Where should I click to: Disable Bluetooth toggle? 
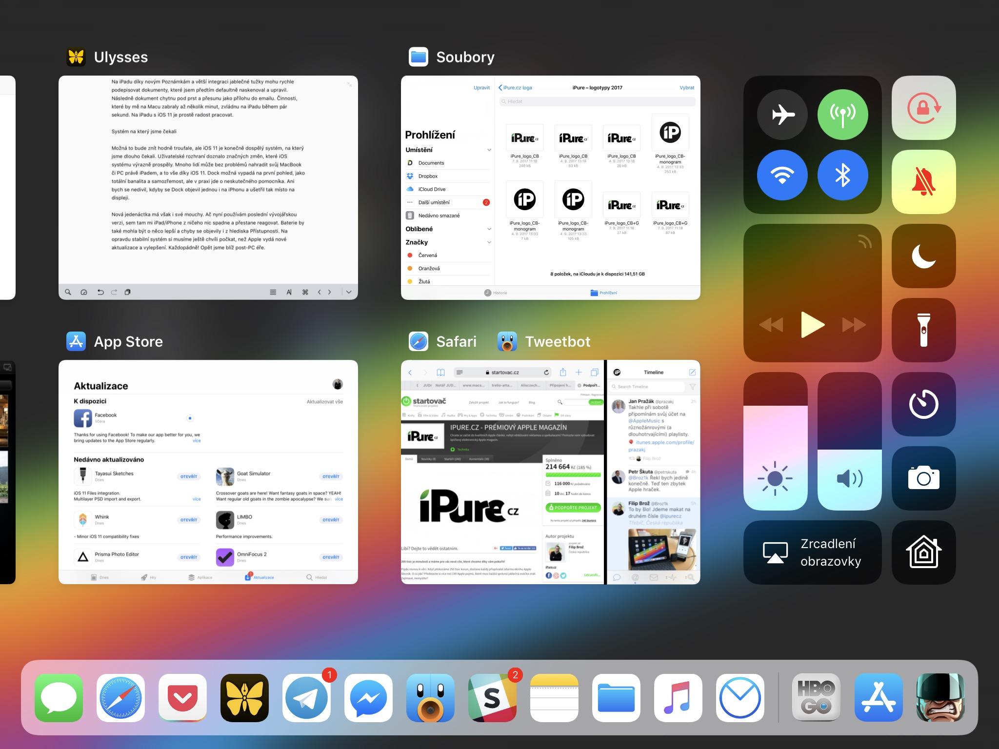[x=842, y=175]
